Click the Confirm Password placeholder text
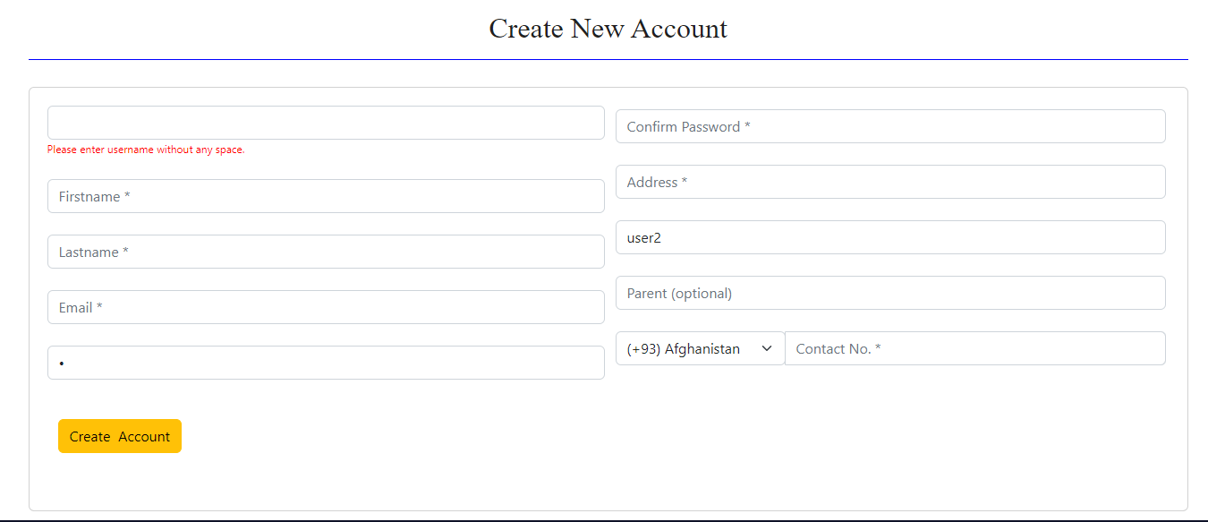The width and height of the screenshot is (1208, 522). coord(687,126)
